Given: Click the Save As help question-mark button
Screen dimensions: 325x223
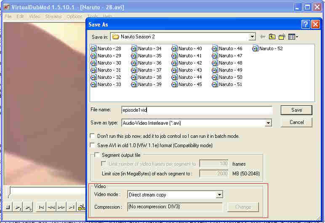Looking at the screenshot, I should (x=306, y=24).
